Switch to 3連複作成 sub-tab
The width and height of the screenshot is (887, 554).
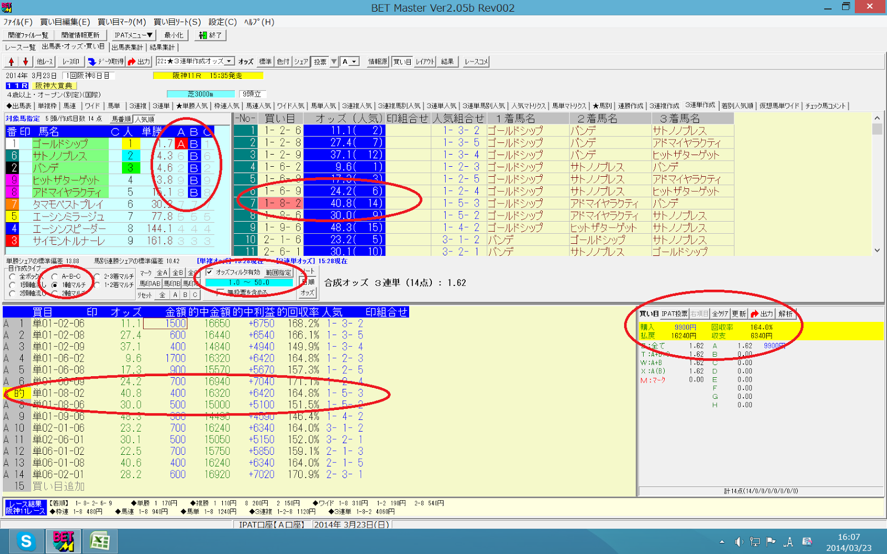coord(664,106)
